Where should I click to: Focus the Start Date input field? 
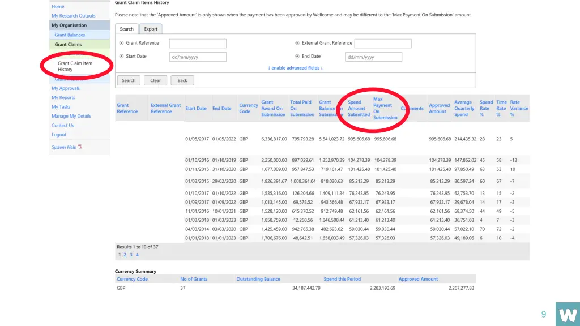(x=198, y=57)
